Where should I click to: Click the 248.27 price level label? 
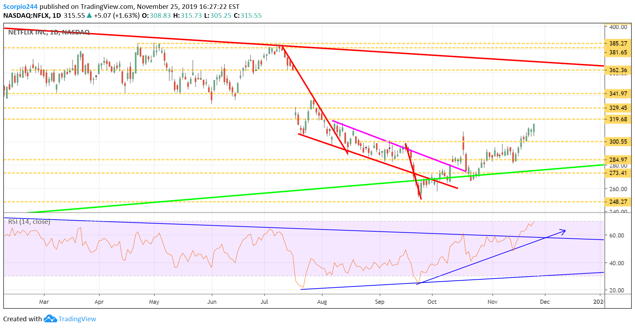(618, 201)
